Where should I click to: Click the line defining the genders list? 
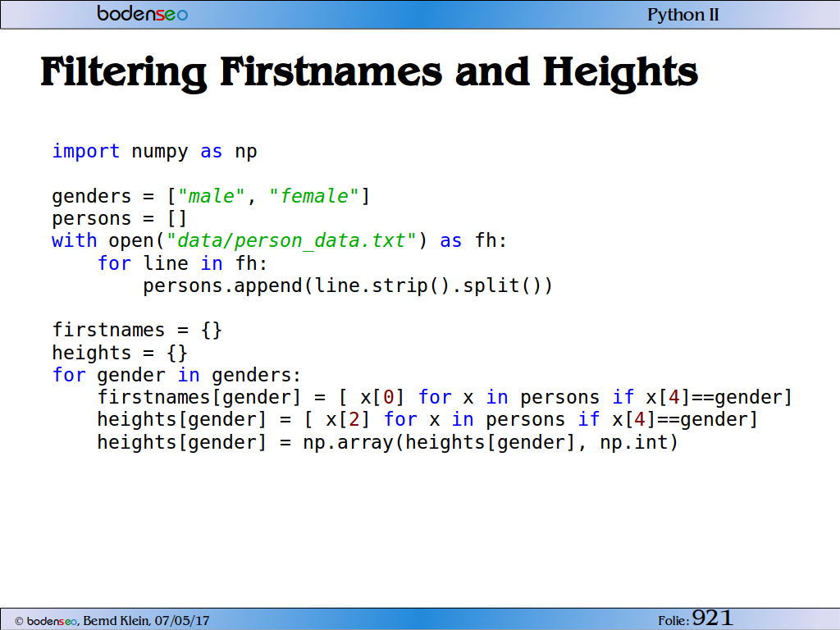point(211,196)
